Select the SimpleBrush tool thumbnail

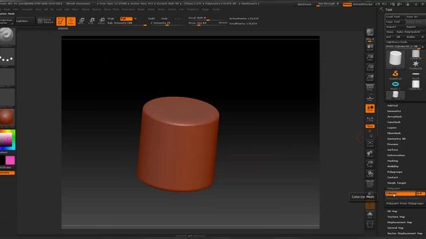pyautogui.click(x=395, y=74)
